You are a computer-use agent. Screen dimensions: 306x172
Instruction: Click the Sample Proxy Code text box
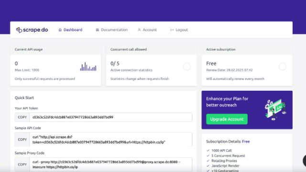click(x=110, y=164)
